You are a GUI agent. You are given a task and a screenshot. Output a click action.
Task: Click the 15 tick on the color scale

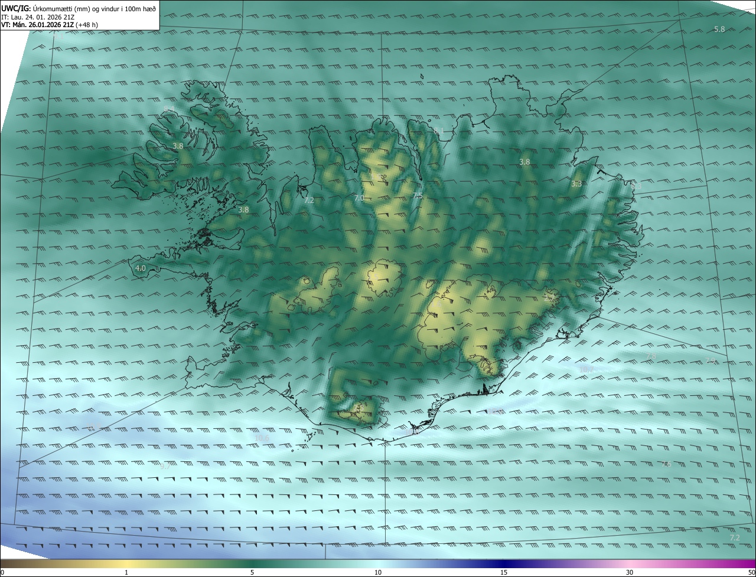tap(504, 572)
